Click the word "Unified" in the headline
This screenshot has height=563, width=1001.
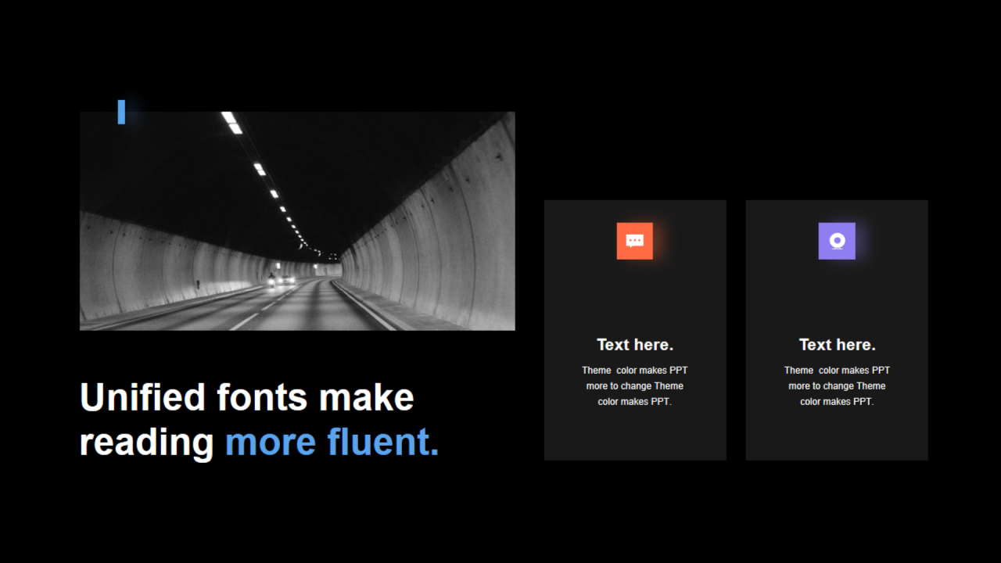point(142,397)
